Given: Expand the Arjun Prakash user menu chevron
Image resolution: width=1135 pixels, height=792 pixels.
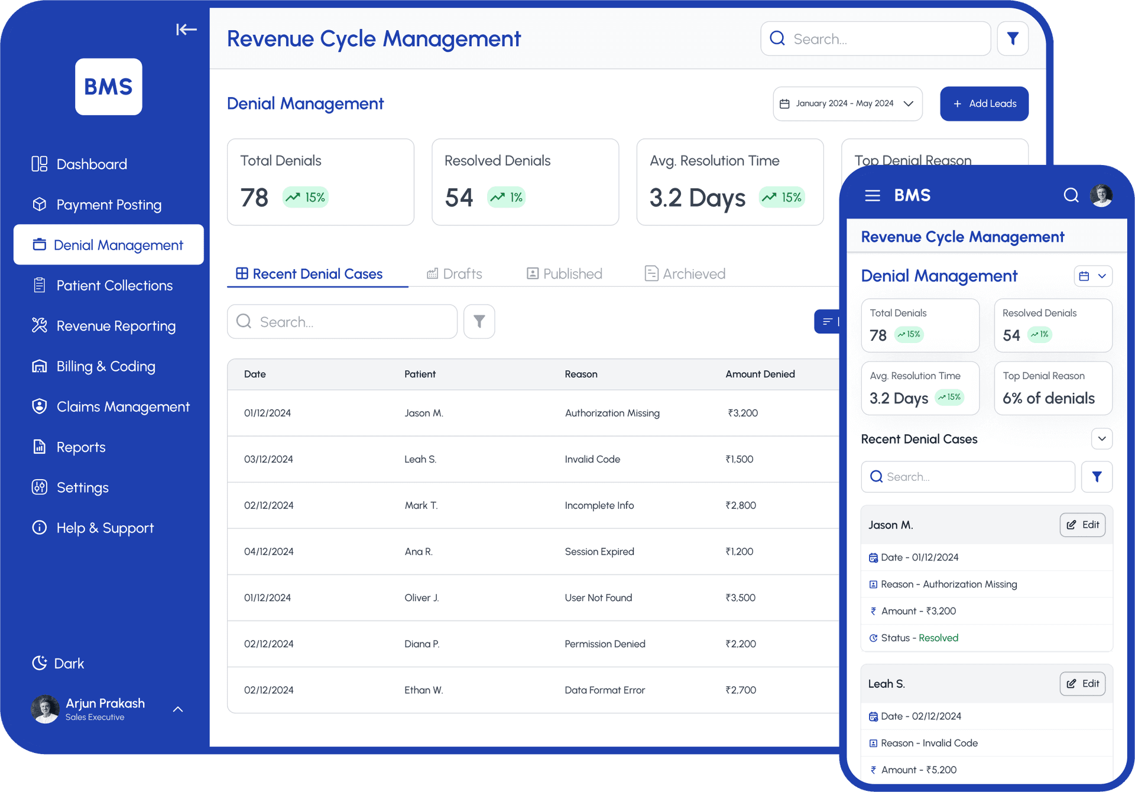Looking at the screenshot, I should [x=178, y=709].
